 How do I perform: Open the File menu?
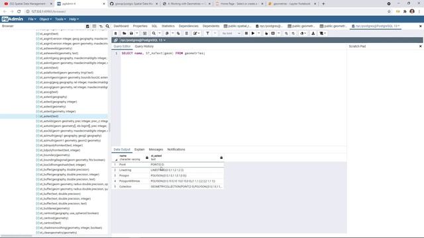(x=32, y=19)
